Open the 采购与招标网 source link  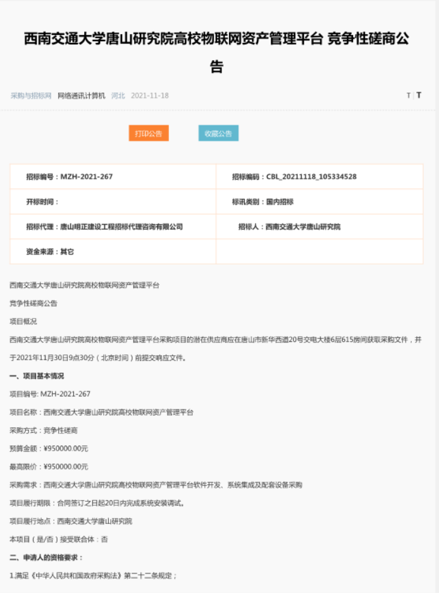(x=31, y=96)
